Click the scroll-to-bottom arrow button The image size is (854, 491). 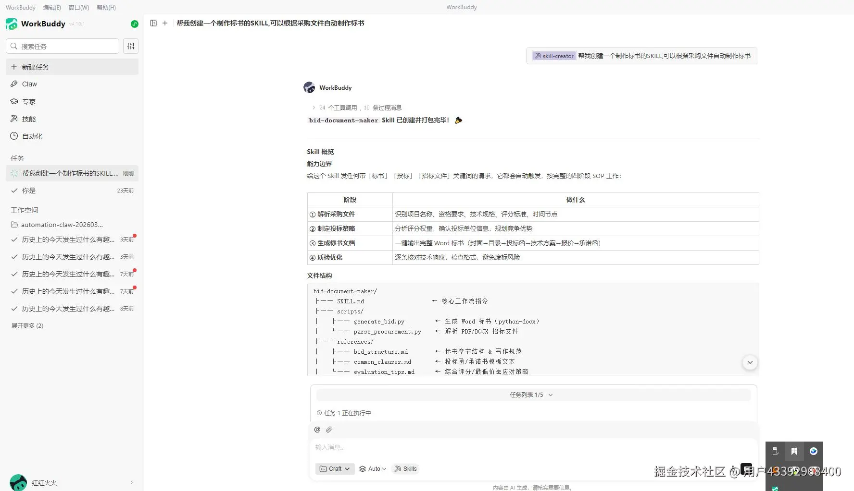(750, 362)
